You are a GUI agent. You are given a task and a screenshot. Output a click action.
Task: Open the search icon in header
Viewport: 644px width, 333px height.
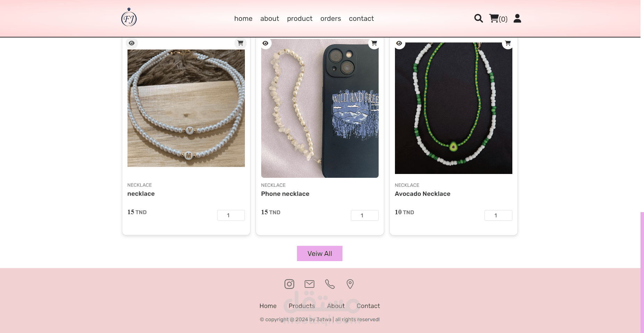(x=478, y=18)
